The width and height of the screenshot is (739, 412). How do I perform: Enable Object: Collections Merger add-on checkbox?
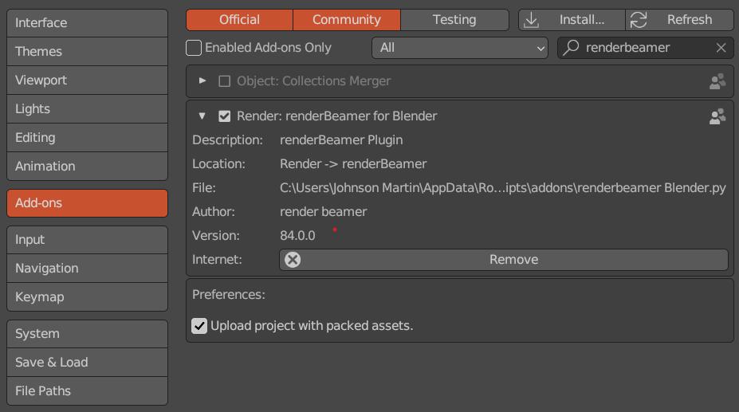pos(224,81)
